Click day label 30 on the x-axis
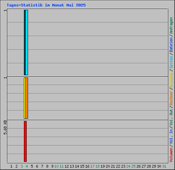This screenshot has width=175, height=170. 159,166
